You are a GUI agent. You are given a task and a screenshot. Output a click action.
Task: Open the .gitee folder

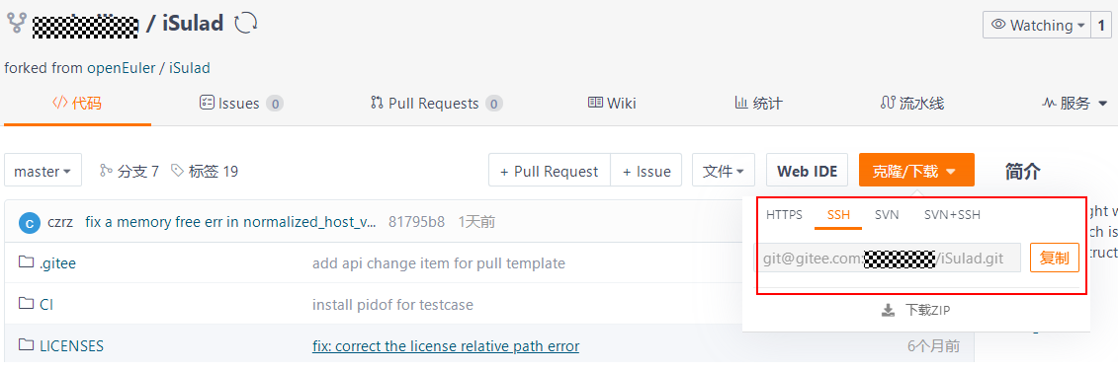tap(57, 262)
